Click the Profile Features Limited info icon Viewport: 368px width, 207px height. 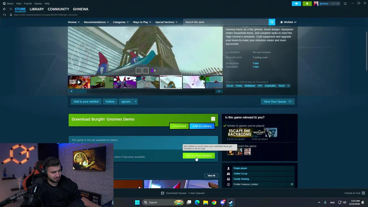(x=229, y=184)
